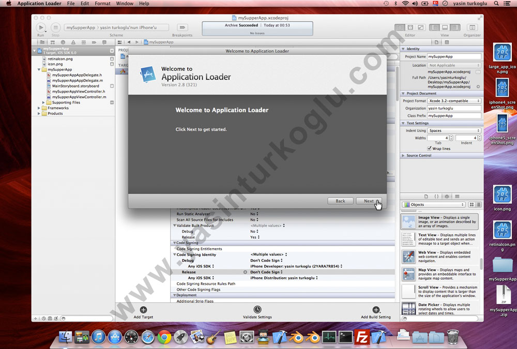Open Image View object in the library
The height and width of the screenshot is (349, 517).
click(440, 222)
